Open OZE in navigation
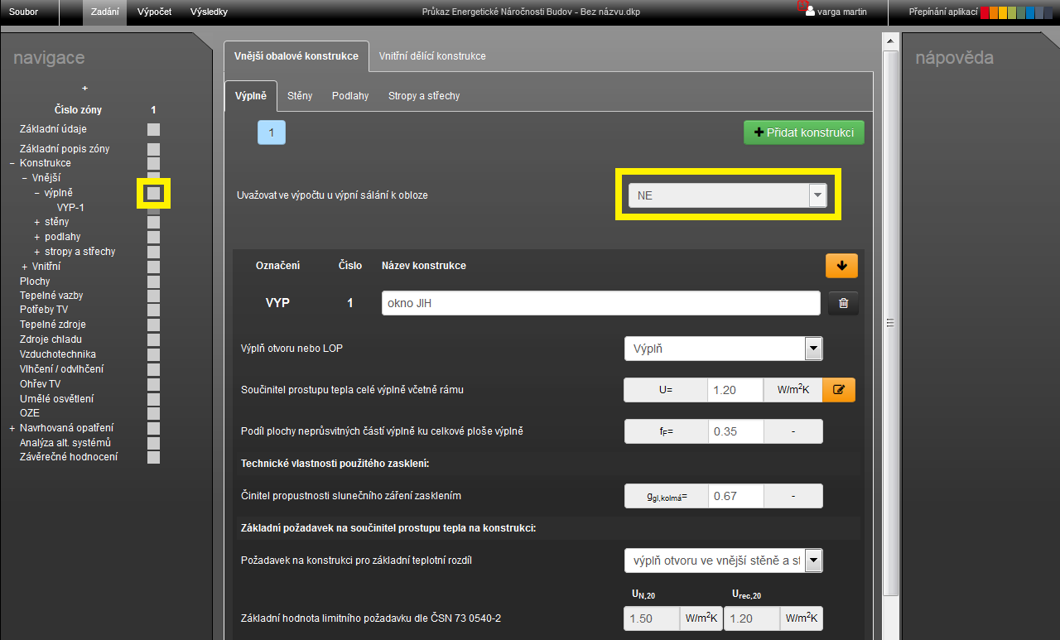Viewport: 1060px width, 640px height. [30, 413]
